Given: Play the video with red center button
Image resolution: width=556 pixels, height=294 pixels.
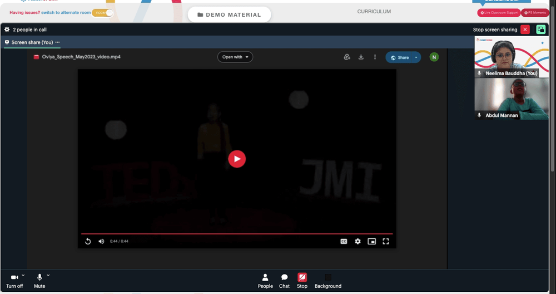Looking at the screenshot, I should [237, 159].
